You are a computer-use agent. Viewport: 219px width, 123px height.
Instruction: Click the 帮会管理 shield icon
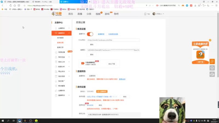pos(56,86)
